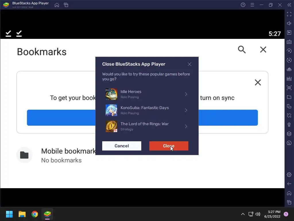Viewport: 294px width, 221px height.
Task: Click the sync operations circular icon
Action: (x=289, y=60)
